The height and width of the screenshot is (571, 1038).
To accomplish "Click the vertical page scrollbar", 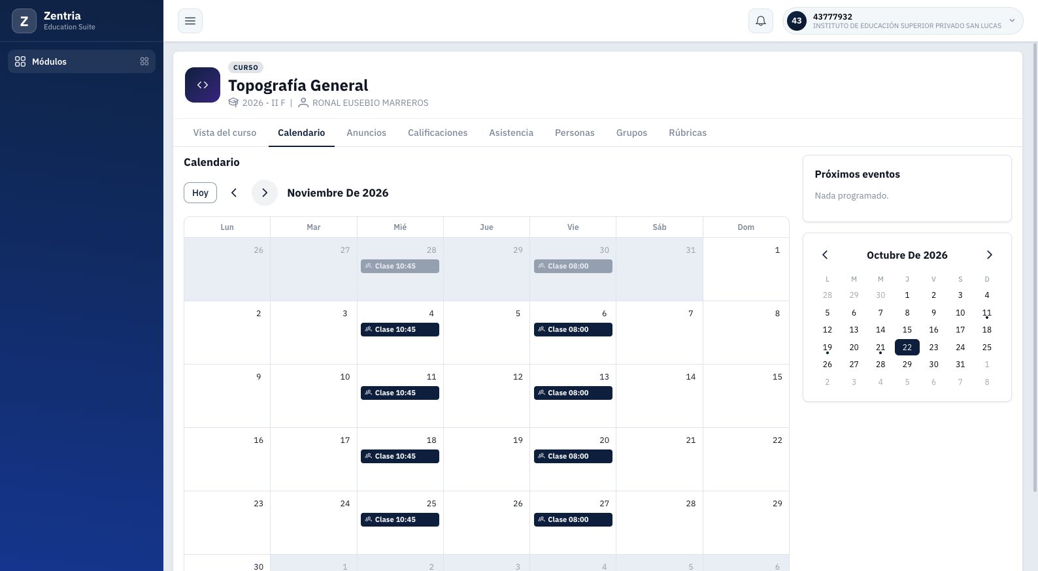I will coord(1035,268).
